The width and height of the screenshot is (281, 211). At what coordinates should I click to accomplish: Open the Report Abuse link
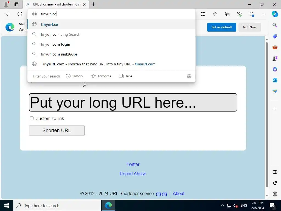point(133,174)
